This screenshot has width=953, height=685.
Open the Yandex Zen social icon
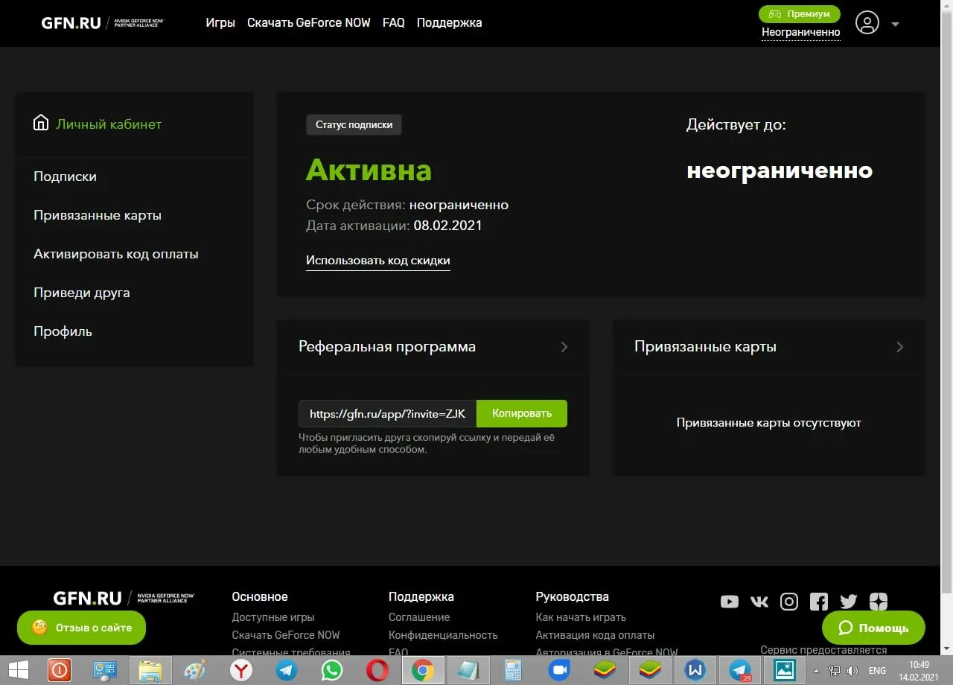click(879, 602)
